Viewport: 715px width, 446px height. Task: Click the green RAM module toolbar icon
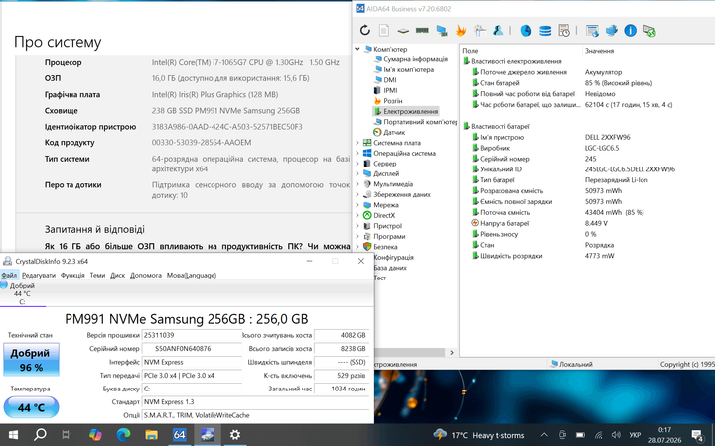click(x=422, y=31)
